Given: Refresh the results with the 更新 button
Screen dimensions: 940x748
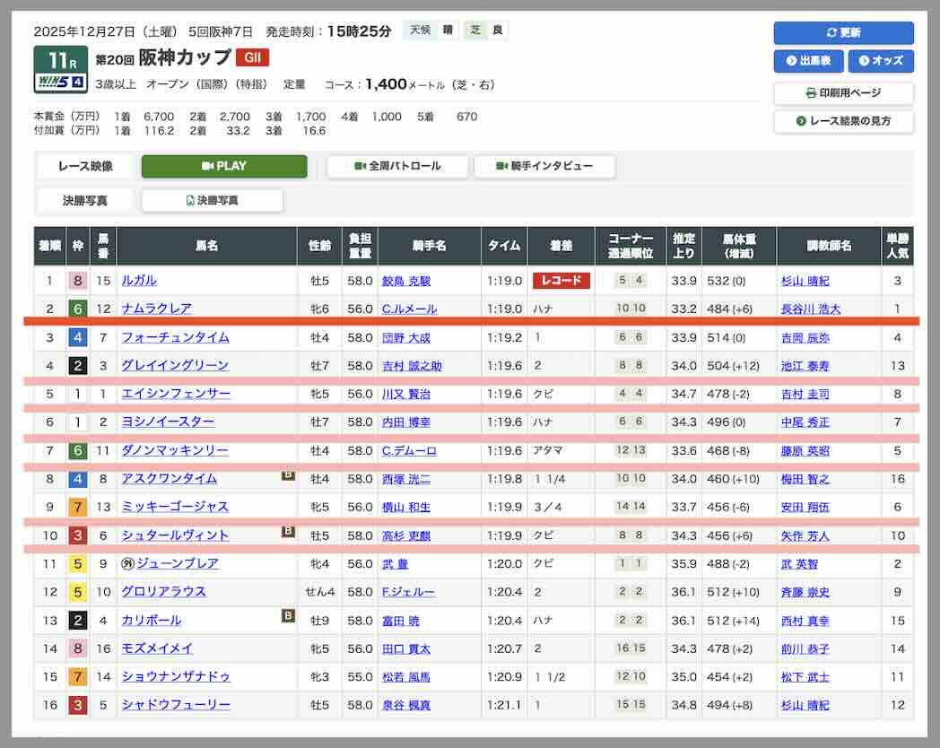Looking at the screenshot, I should [x=843, y=33].
